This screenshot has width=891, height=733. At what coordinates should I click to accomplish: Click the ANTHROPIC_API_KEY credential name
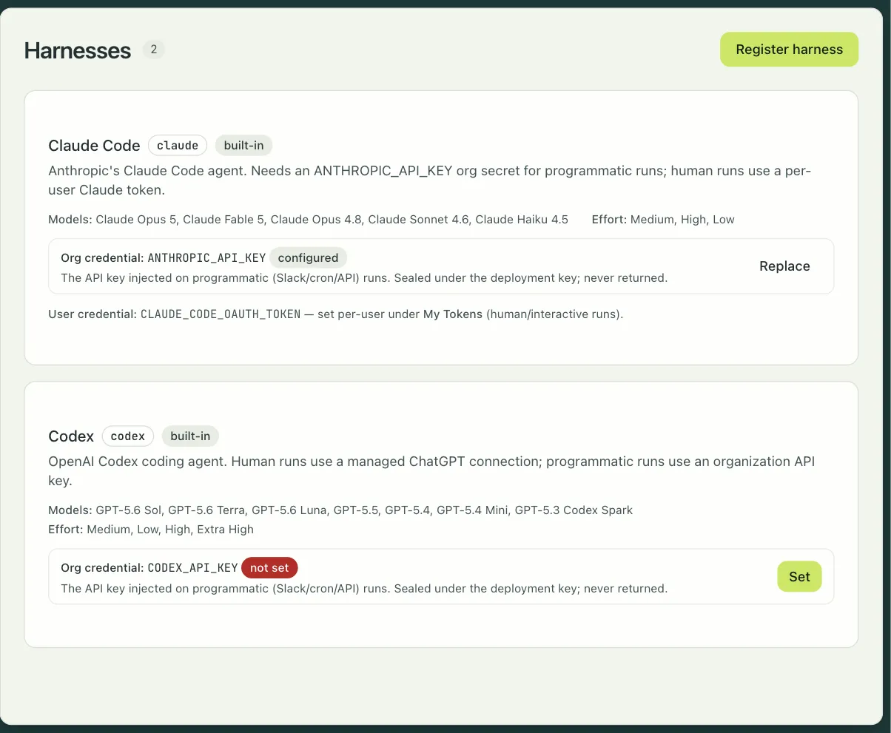pos(206,258)
